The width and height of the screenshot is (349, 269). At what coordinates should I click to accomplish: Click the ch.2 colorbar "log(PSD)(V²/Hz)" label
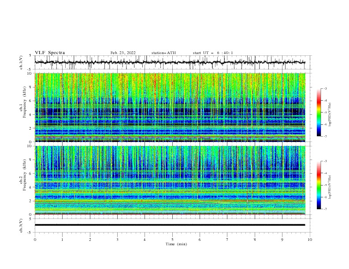(330, 187)
